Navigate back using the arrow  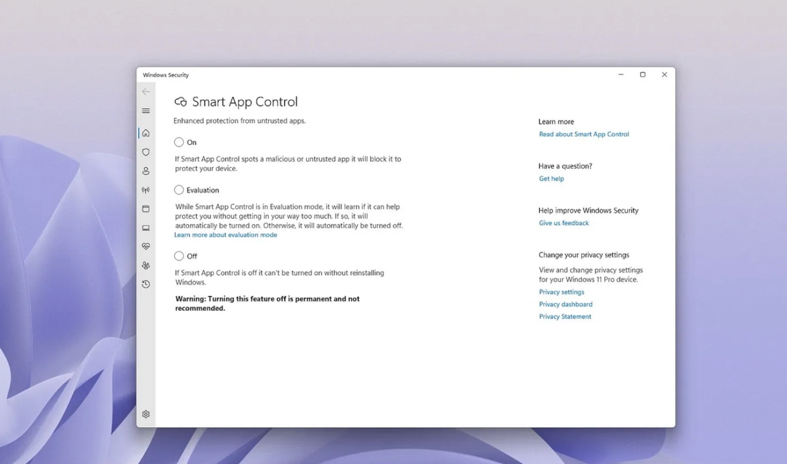pos(146,91)
